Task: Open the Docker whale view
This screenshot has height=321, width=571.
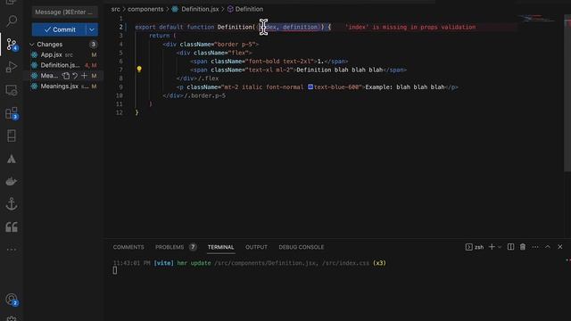Action: pyautogui.click(x=12, y=182)
